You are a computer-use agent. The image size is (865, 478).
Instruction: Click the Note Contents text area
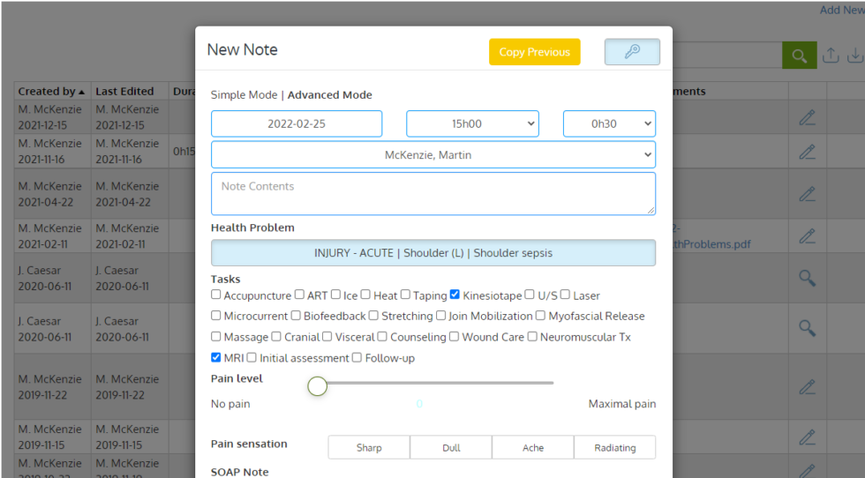(x=433, y=193)
